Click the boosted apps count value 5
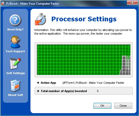Image resolution: width=139 pixels, height=116 pixels. click(x=98, y=91)
